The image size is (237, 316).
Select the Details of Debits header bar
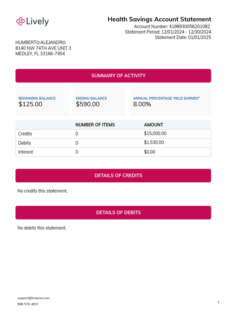click(113, 213)
